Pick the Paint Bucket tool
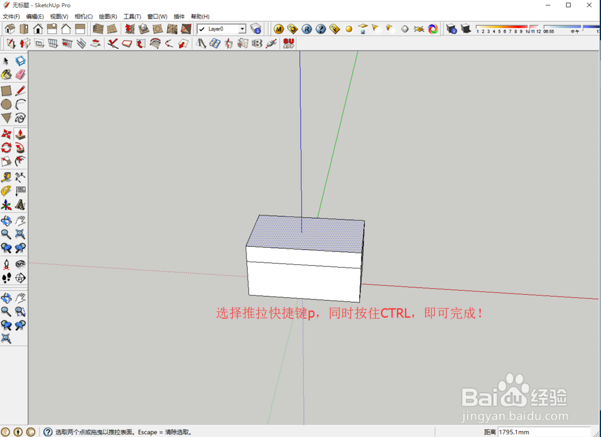The image size is (601, 437). [x=6, y=74]
